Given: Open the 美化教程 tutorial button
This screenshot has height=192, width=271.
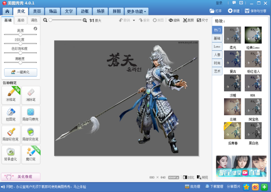Looking at the screenshot, I should (21, 177).
